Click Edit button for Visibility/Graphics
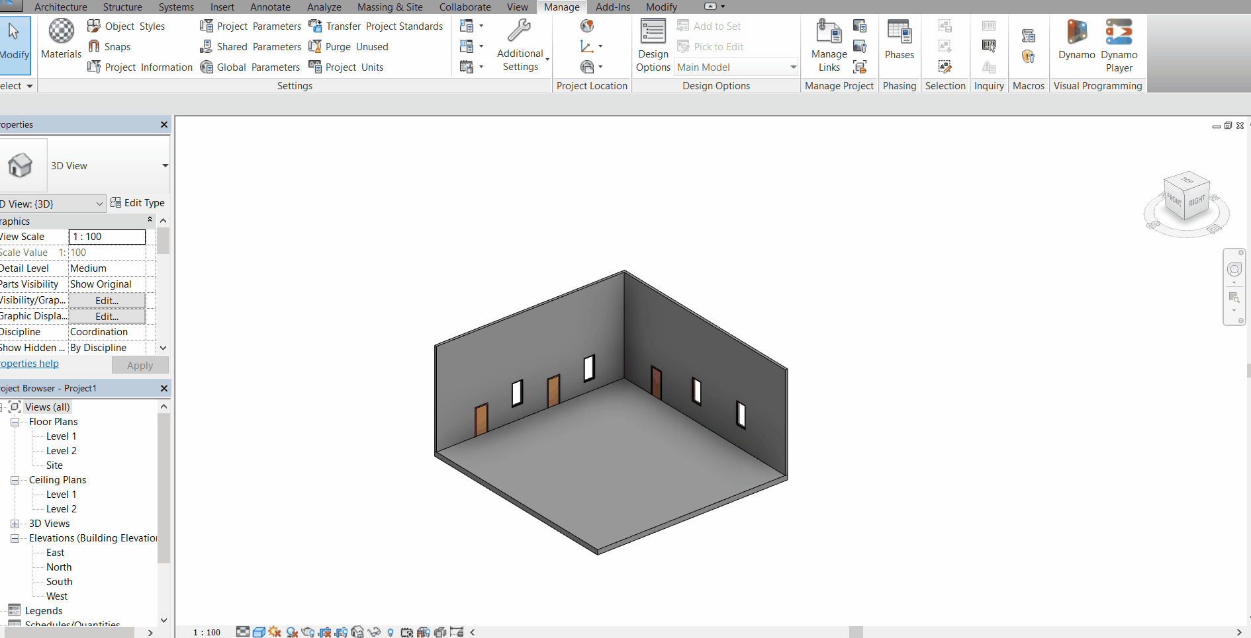Viewport: 1251px width, 638px height. 107,300
